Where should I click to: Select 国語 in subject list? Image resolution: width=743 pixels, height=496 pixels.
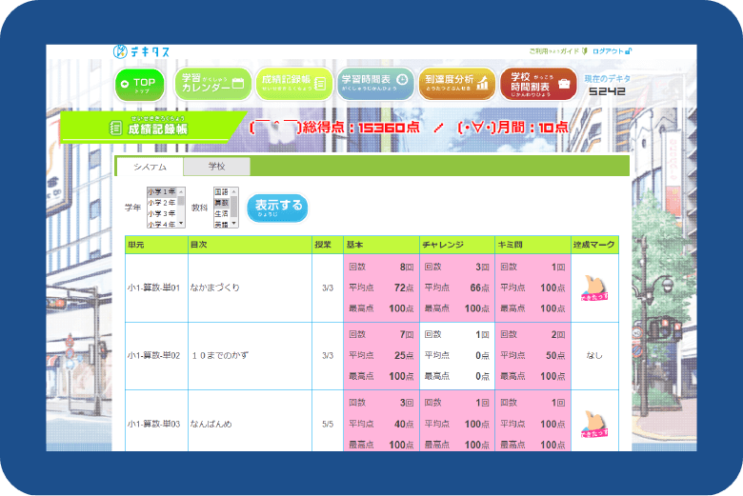pos(221,192)
